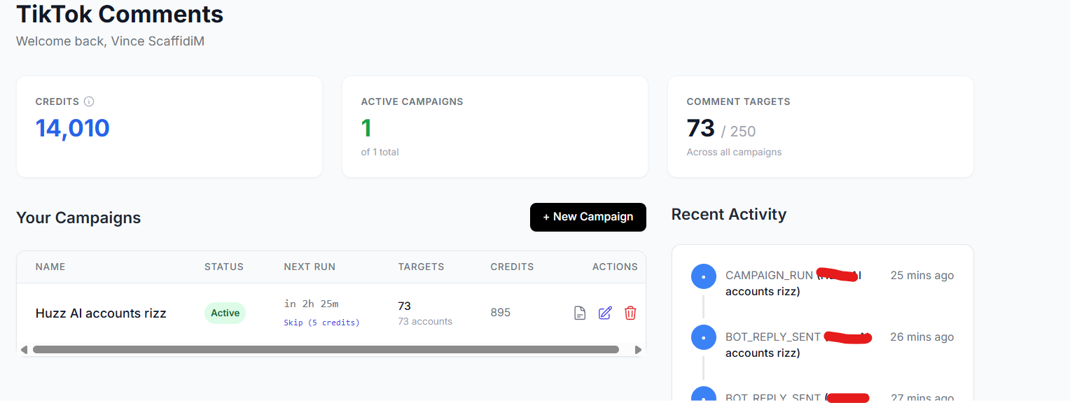The width and height of the screenshot is (1070, 403).
Task: Click the '/ 250' comment targets limit
Action: click(738, 132)
